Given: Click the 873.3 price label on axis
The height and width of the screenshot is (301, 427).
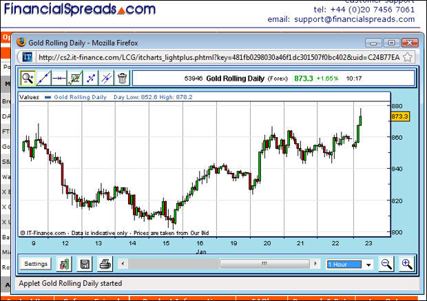Looking at the screenshot, I should (x=400, y=116).
